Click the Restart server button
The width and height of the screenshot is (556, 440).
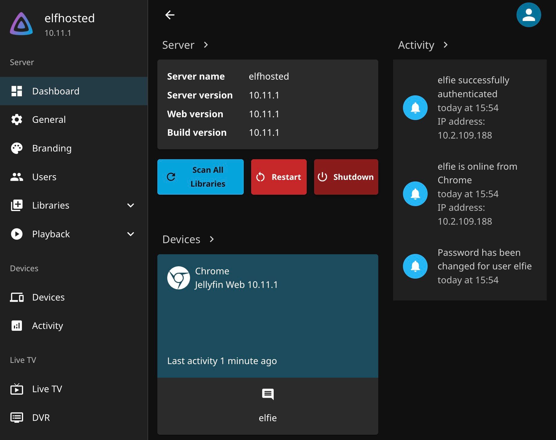pos(279,177)
